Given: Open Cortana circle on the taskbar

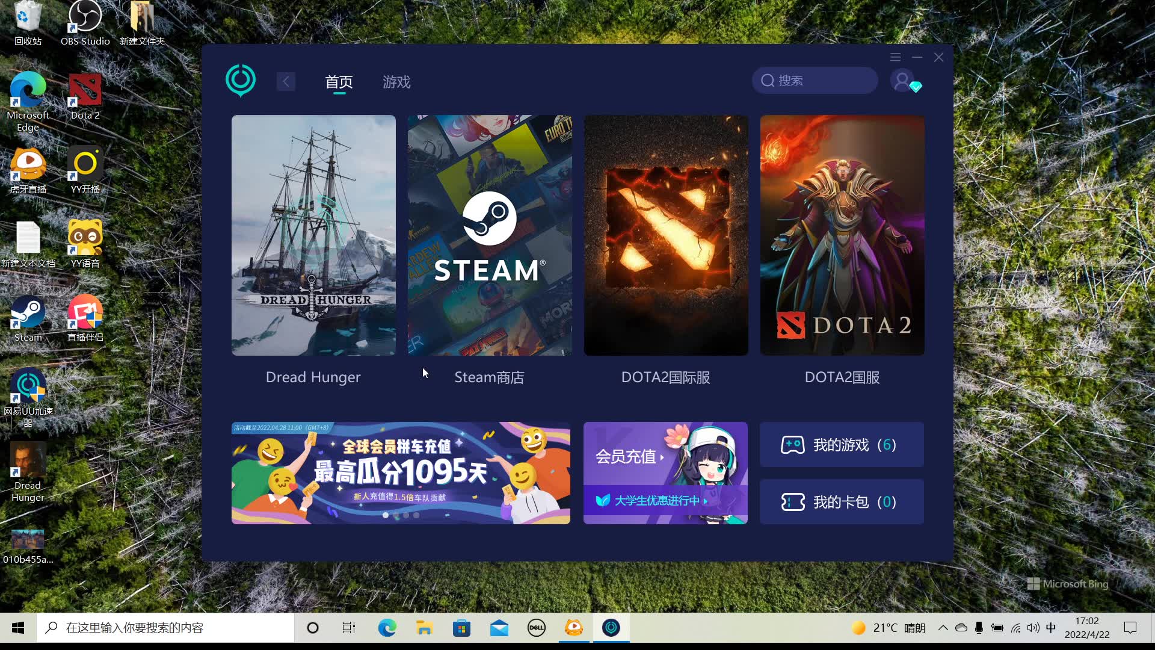Looking at the screenshot, I should click(312, 628).
